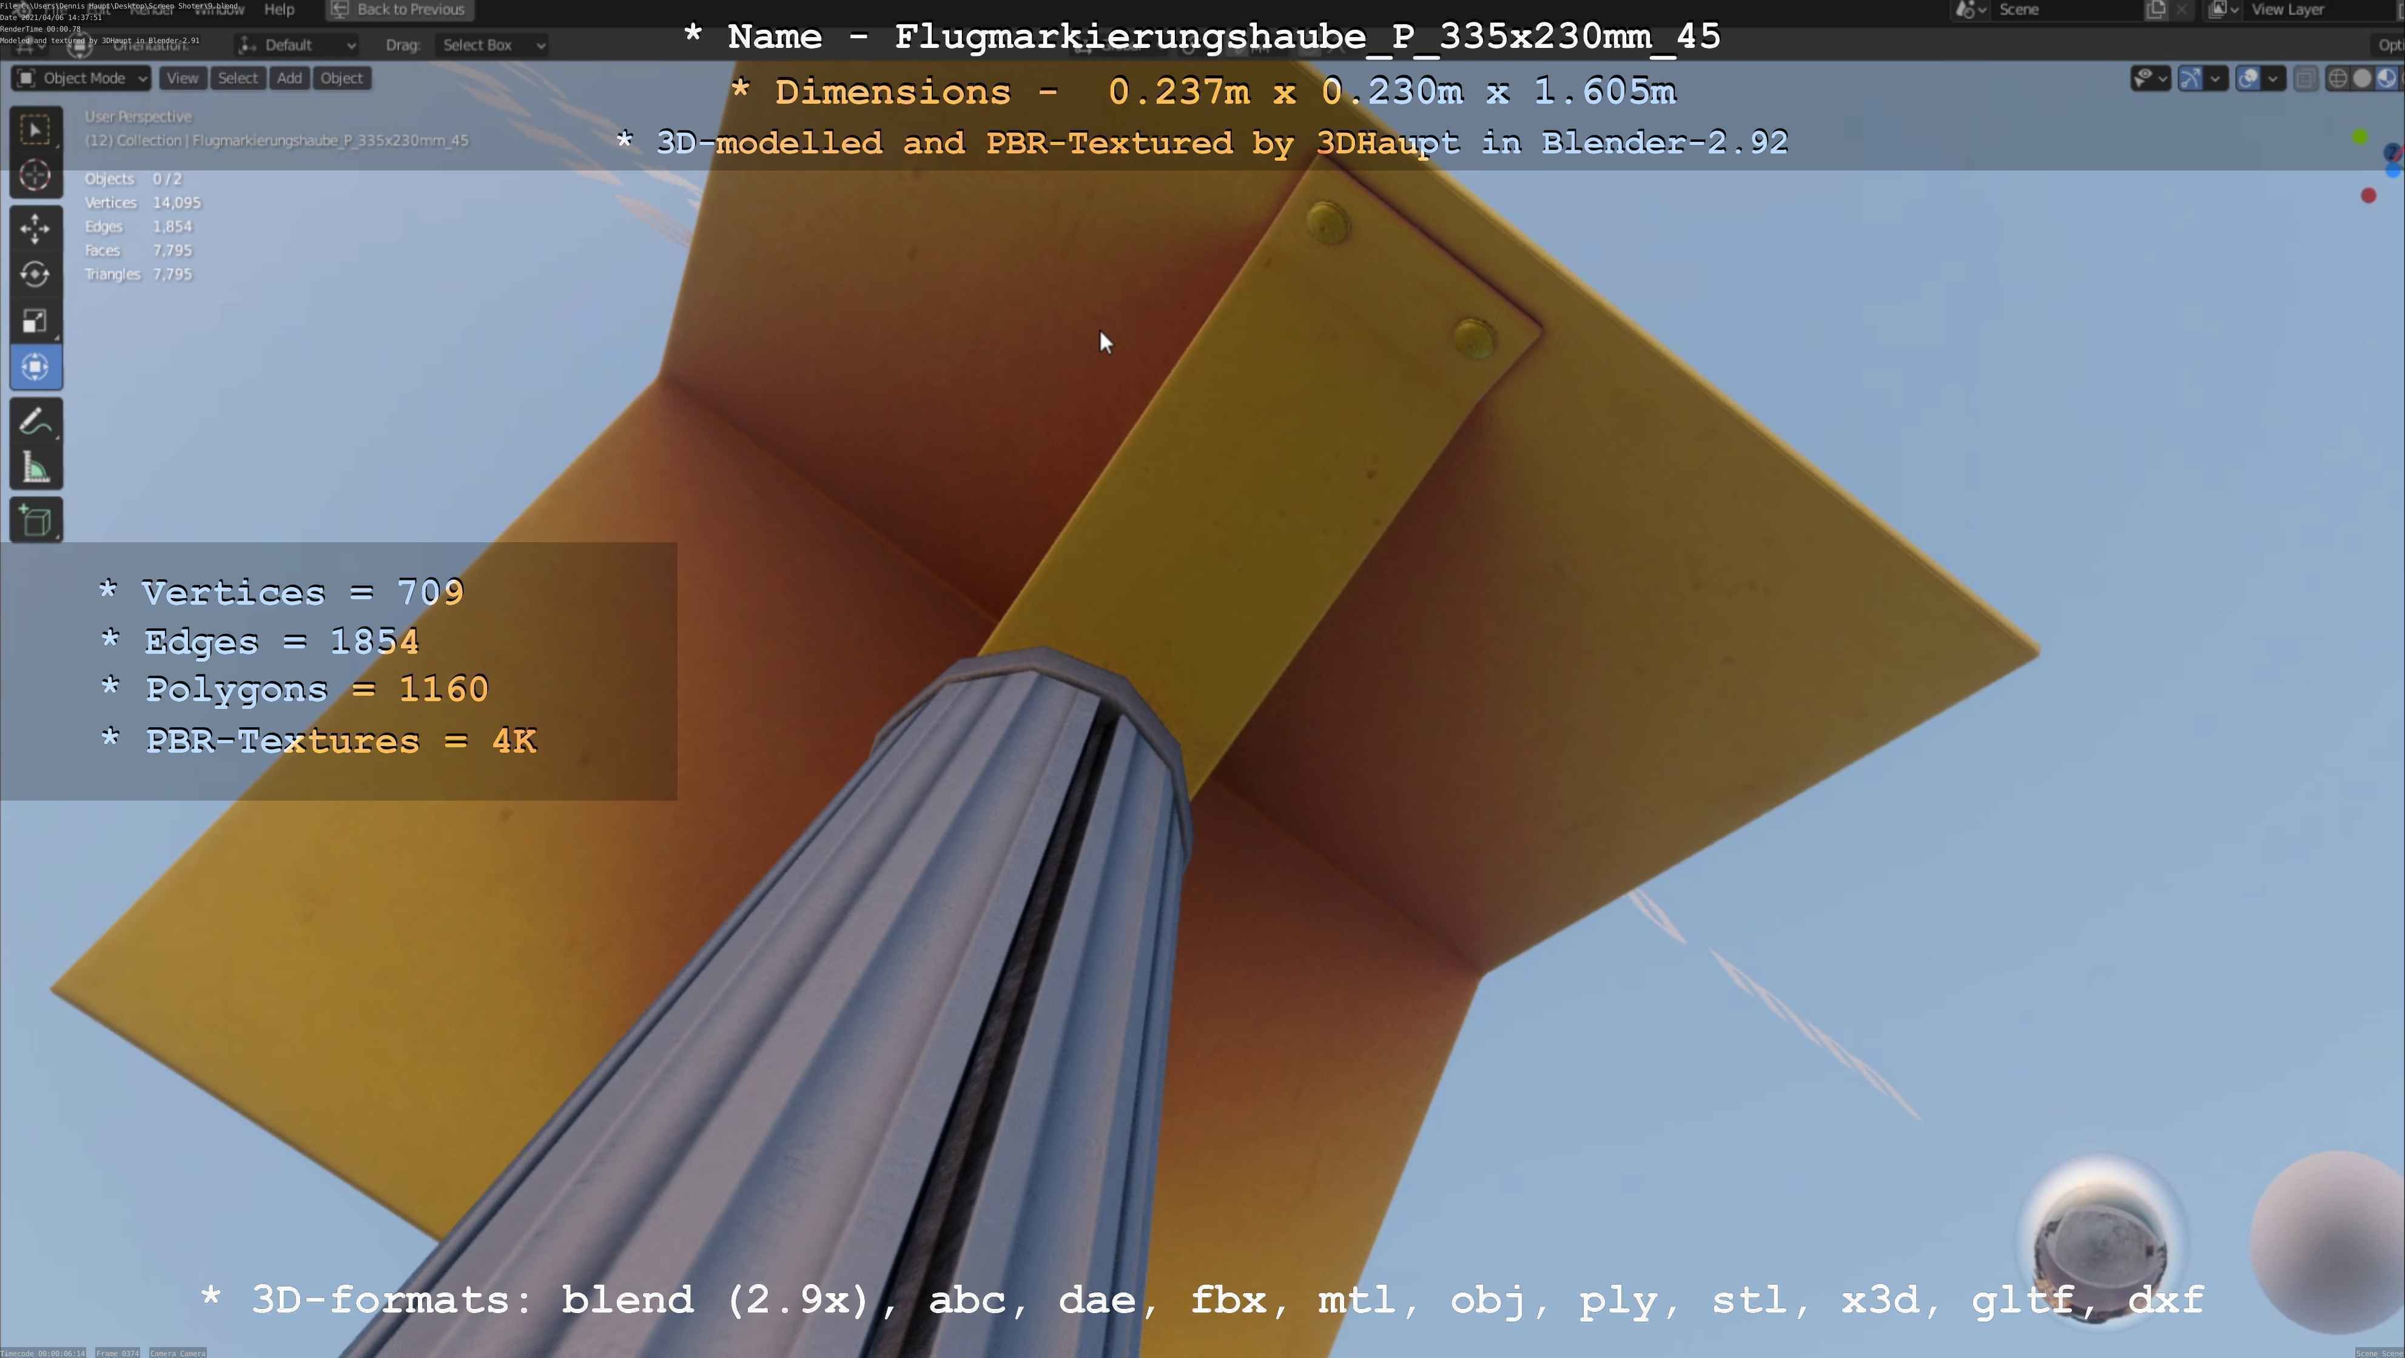Click the Camera Camera stamp
Image resolution: width=2405 pixels, height=1358 pixels.
[x=177, y=1353]
